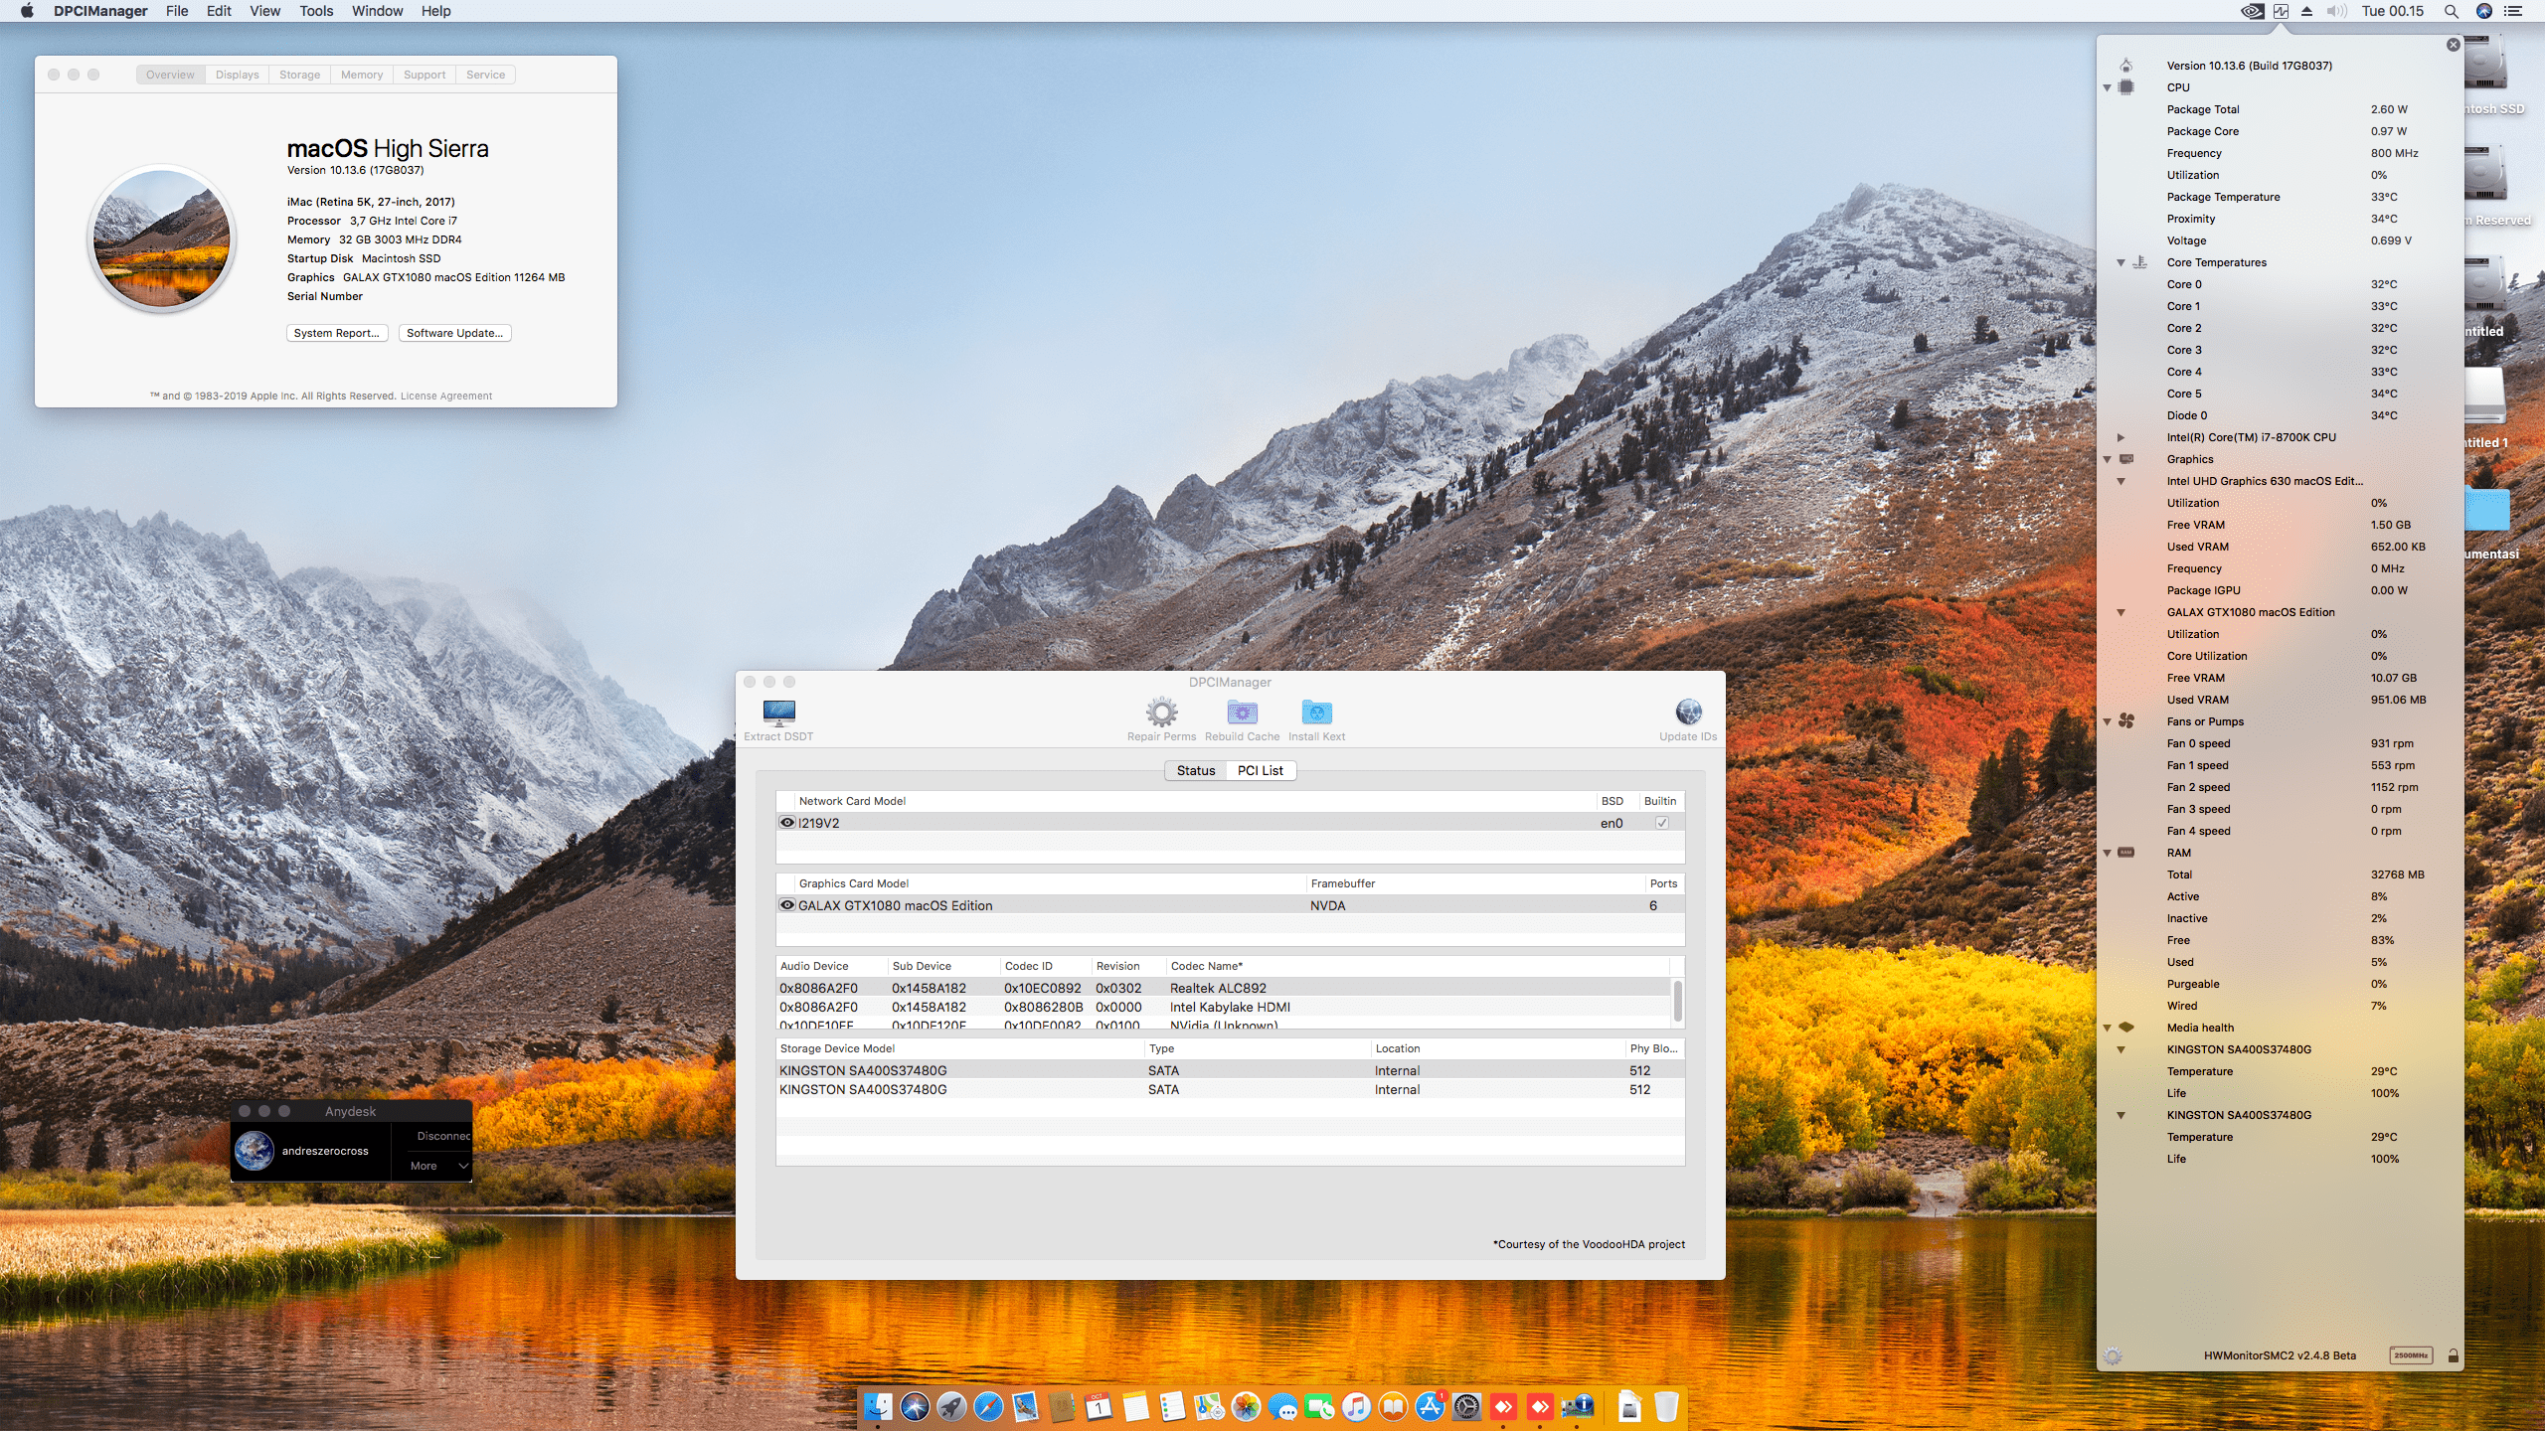The image size is (2545, 1431).
Task: Click the andreszerocross Anydesk avatar thumbnail
Action: (254, 1151)
